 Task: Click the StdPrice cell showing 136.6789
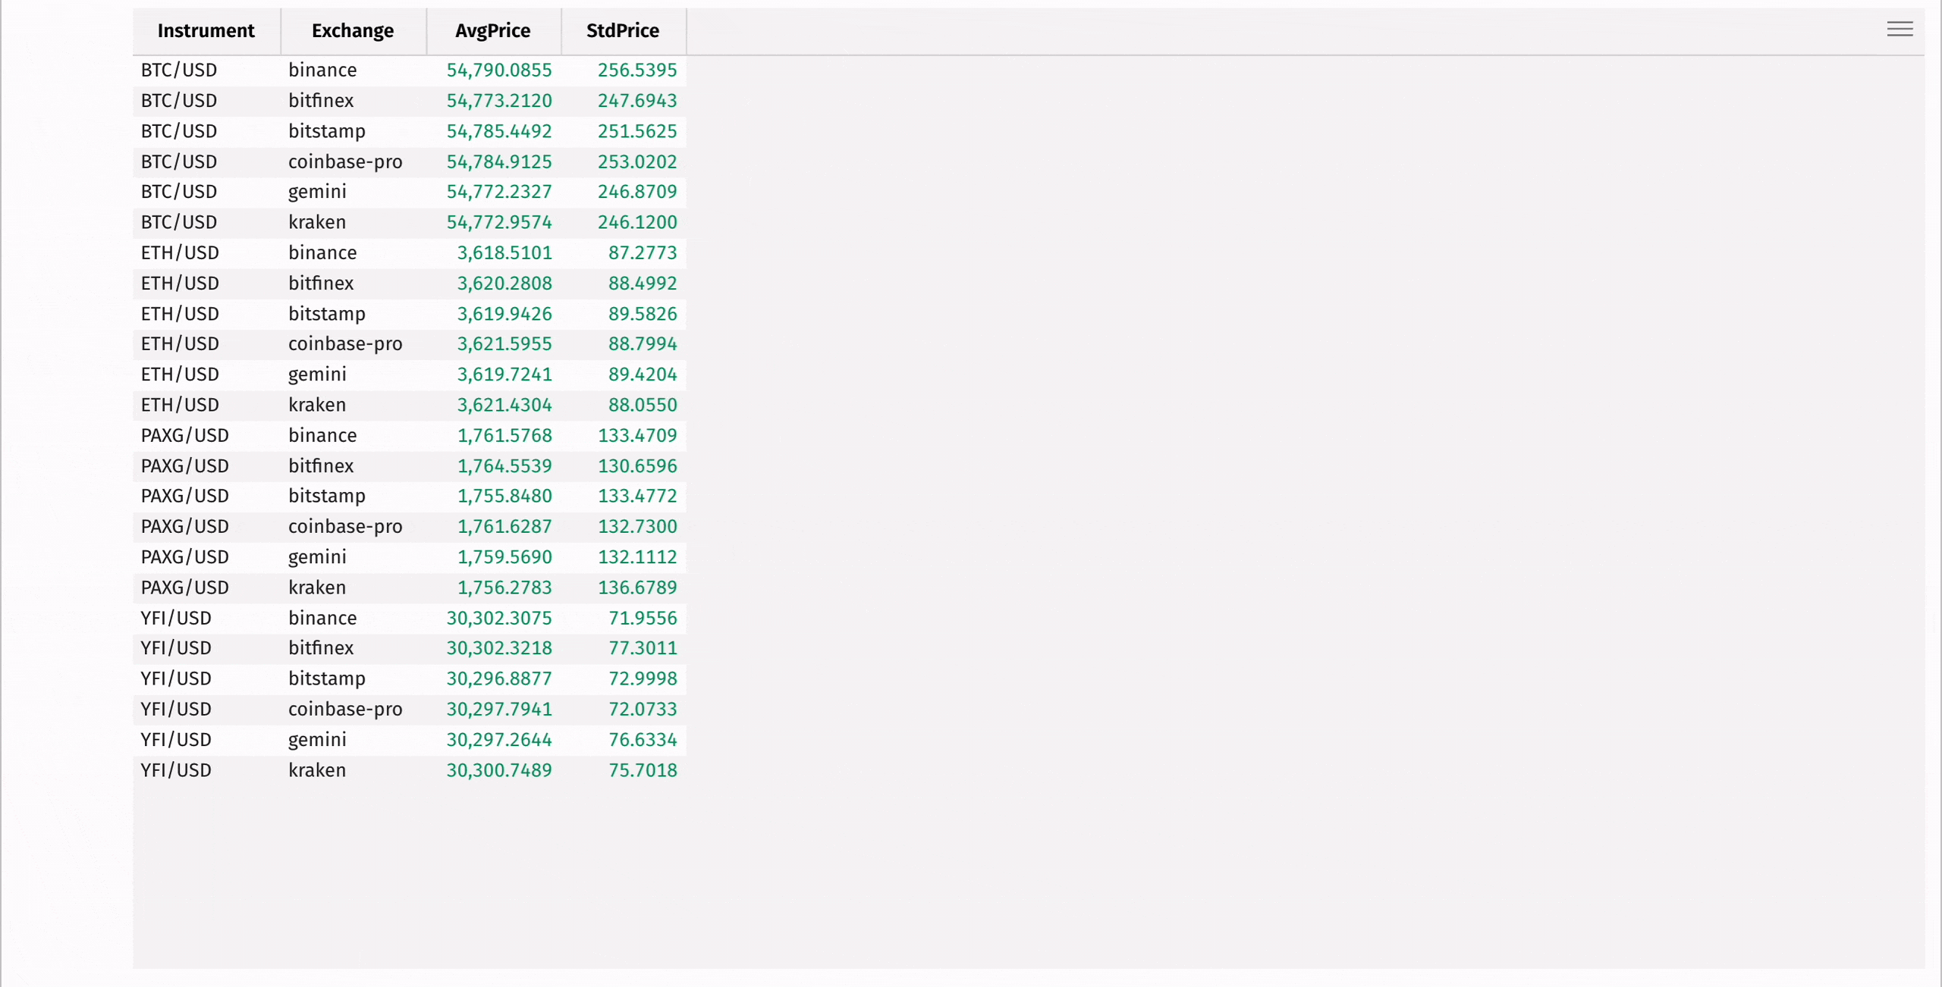[637, 587]
